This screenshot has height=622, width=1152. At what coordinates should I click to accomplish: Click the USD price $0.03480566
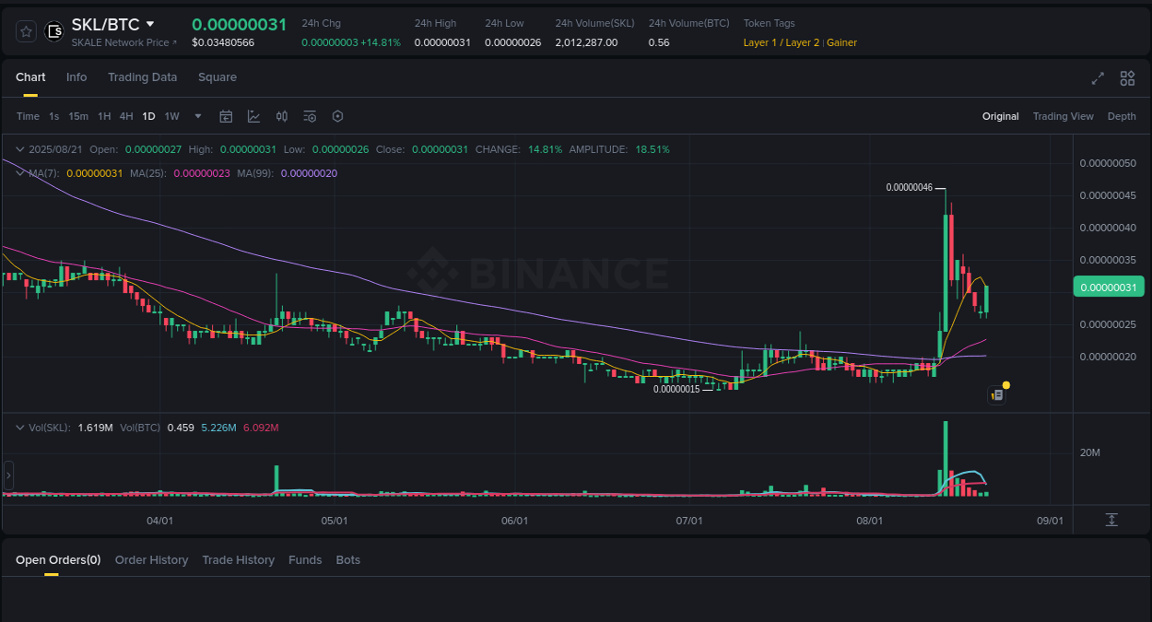tap(223, 42)
